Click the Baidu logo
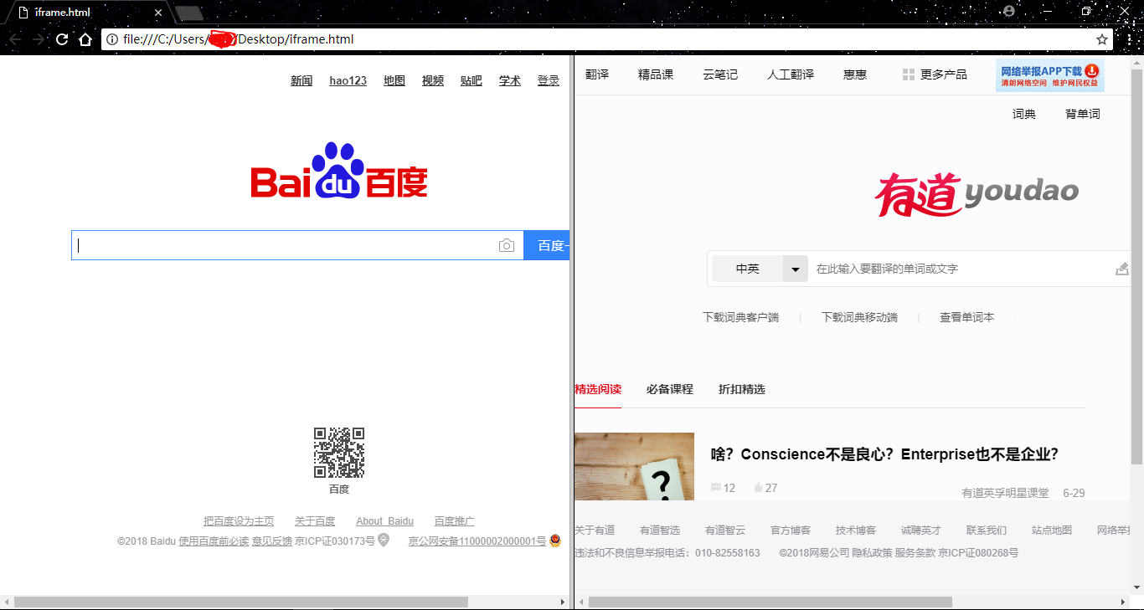Screen dimensions: 1144x610 [x=339, y=171]
